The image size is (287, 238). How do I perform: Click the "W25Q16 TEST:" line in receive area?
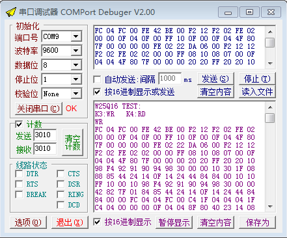pyautogui.click(x=118, y=106)
